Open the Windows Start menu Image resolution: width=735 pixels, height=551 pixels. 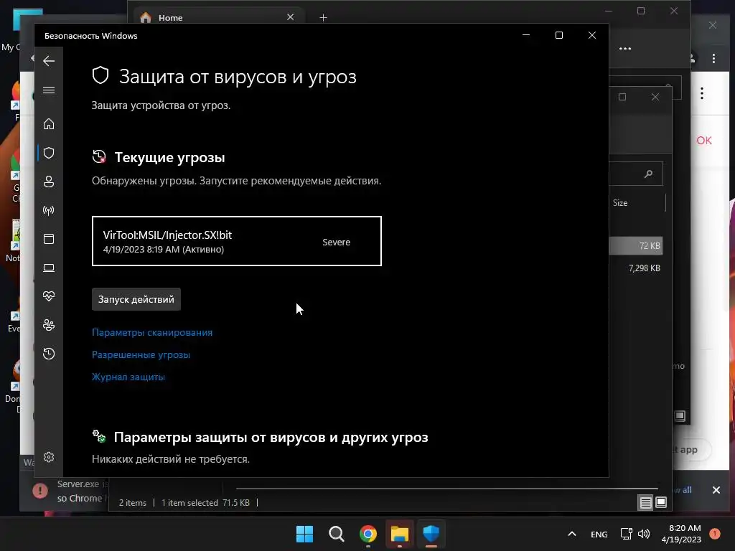tap(304, 534)
